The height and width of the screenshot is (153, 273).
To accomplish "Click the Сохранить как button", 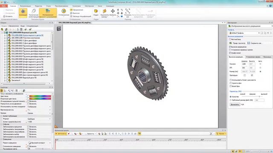I will point(255,43).
